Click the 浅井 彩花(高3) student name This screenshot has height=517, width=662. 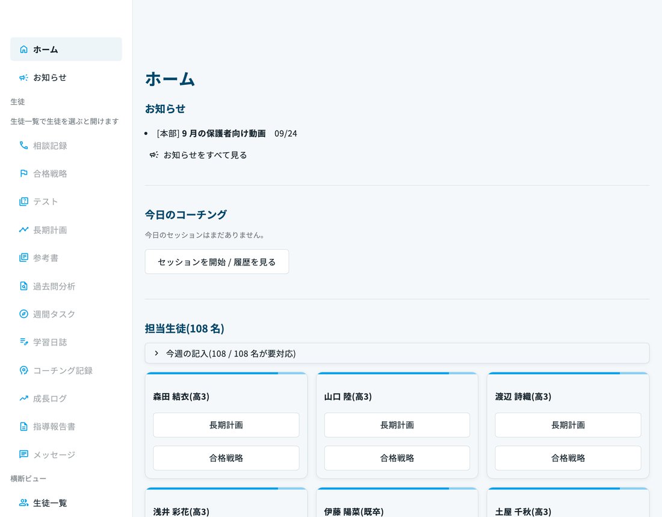click(181, 512)
